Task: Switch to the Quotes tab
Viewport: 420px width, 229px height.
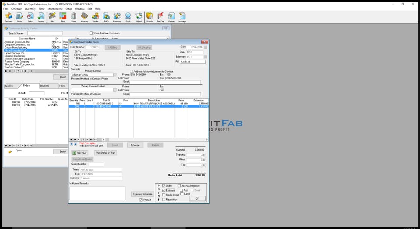Action: pyautogui.click(x=10, y=86)
